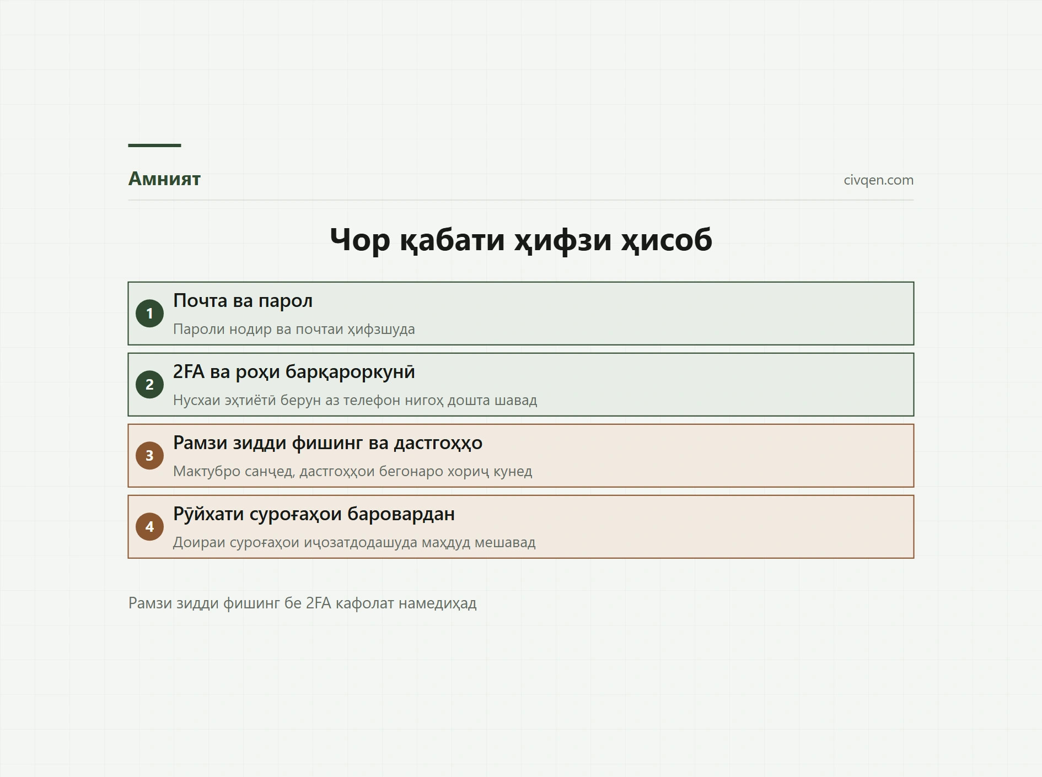The image size is (1042, 777).
Task: Click the line starting Мактубро санҷед
Action: click(353, 471)
